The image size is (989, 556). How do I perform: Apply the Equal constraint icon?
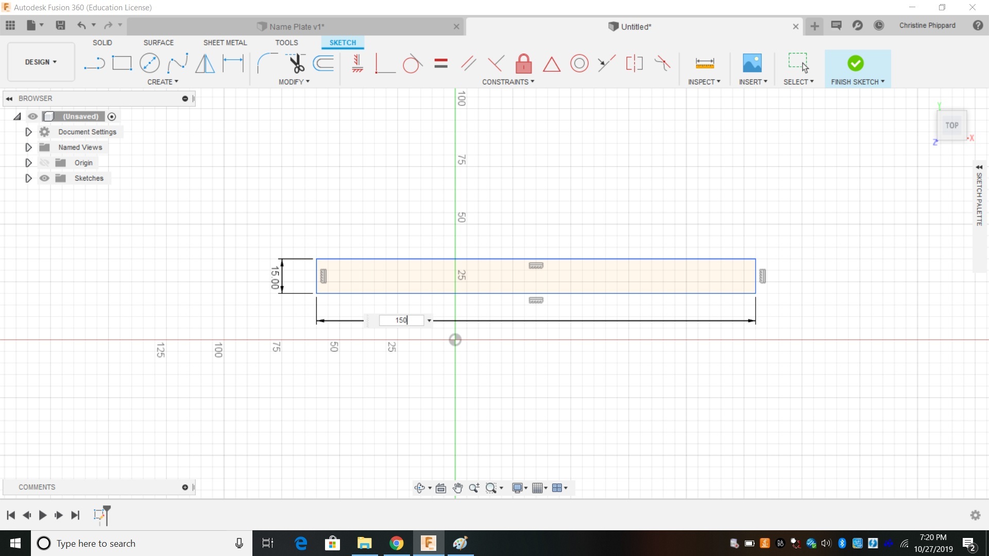coord(441,63)
